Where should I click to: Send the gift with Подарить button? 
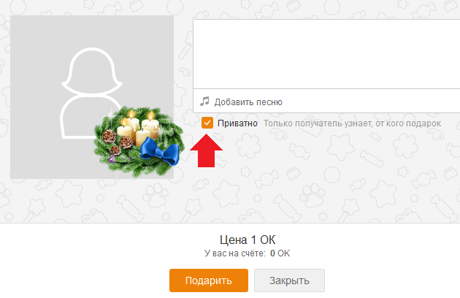tap(209, 280)
